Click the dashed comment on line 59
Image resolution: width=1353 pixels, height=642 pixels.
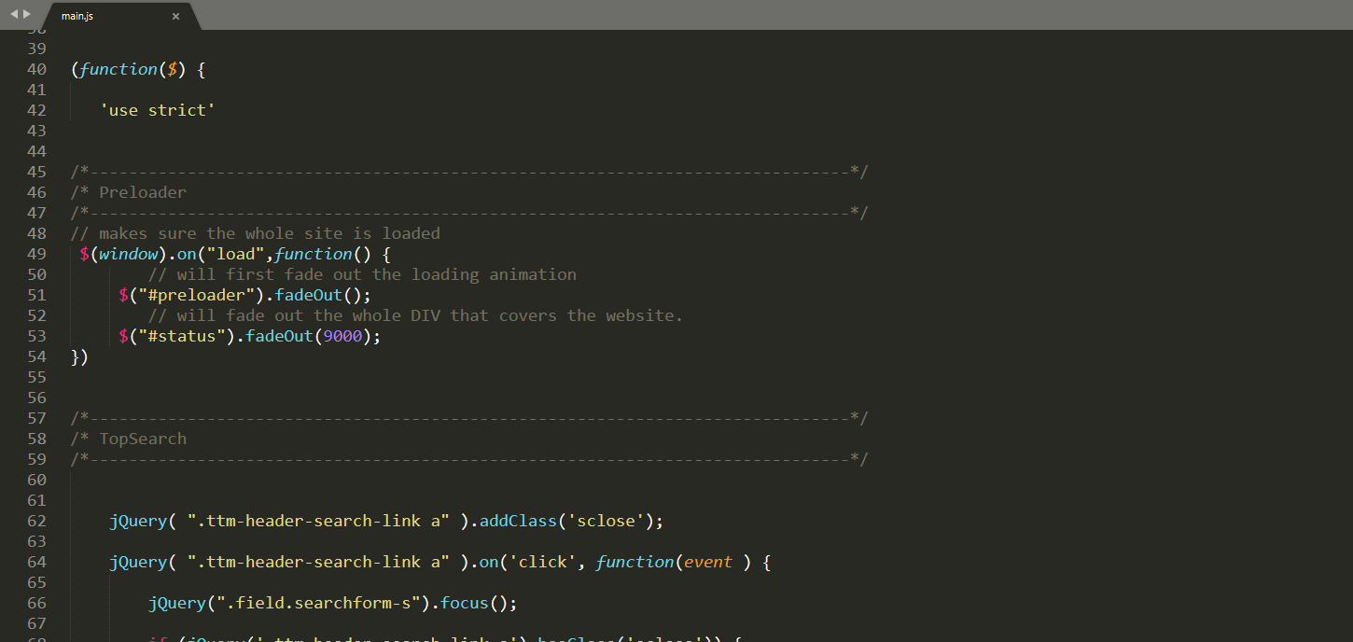coord(469,459)
